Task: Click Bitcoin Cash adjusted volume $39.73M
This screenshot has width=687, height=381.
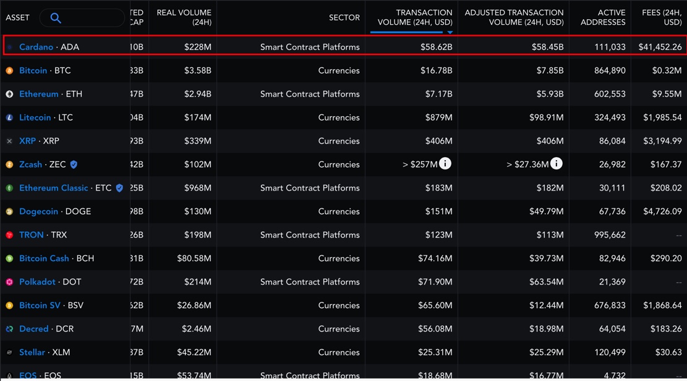Action: tap(547, 259)
